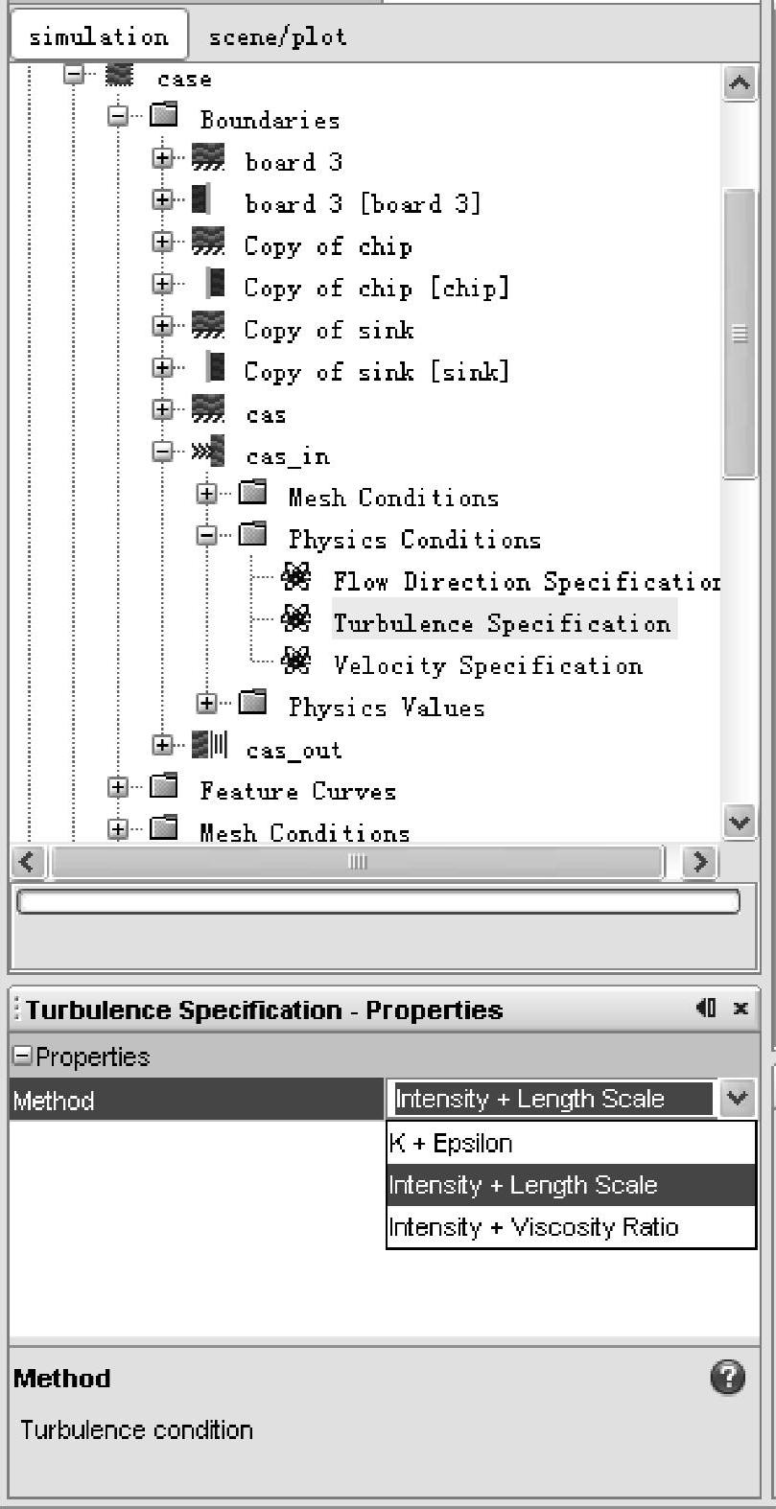Screen dimensions: 776x1509
Task: Collapse the cas_in tree node
Action: coord(163,452)
